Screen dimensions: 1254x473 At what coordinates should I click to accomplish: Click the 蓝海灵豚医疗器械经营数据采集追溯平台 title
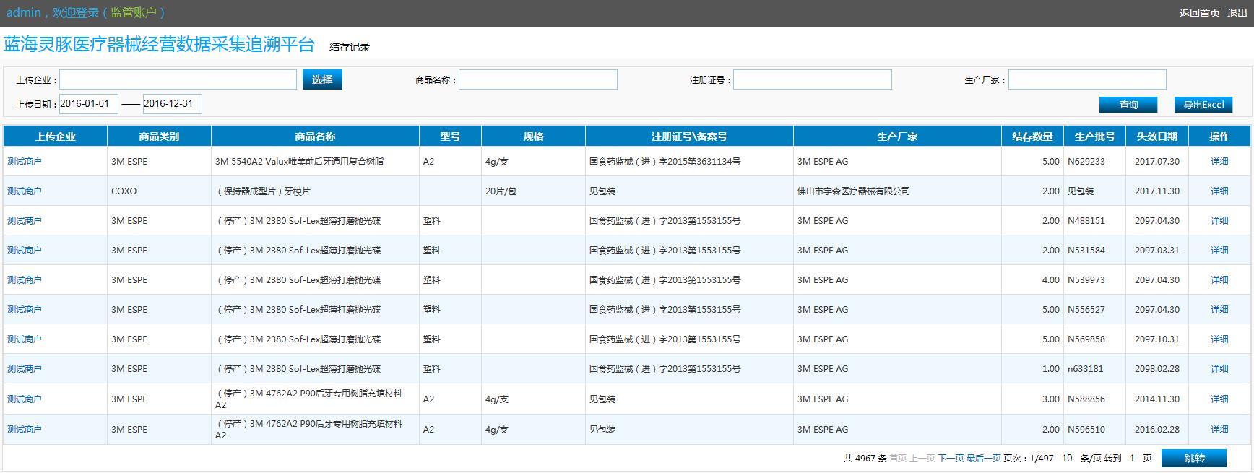159,45
